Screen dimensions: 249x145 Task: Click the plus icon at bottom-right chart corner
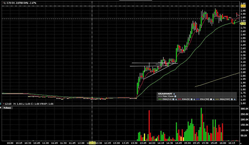241,143
